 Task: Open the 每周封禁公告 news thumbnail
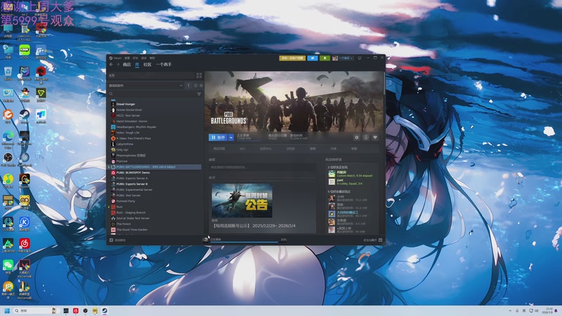(x=242, y=201)
